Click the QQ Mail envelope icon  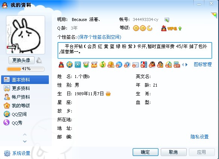[x=135, y=65]
